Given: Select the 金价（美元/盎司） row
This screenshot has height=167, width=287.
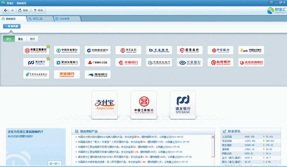Looking at the screenshot, I should point(251,158).
